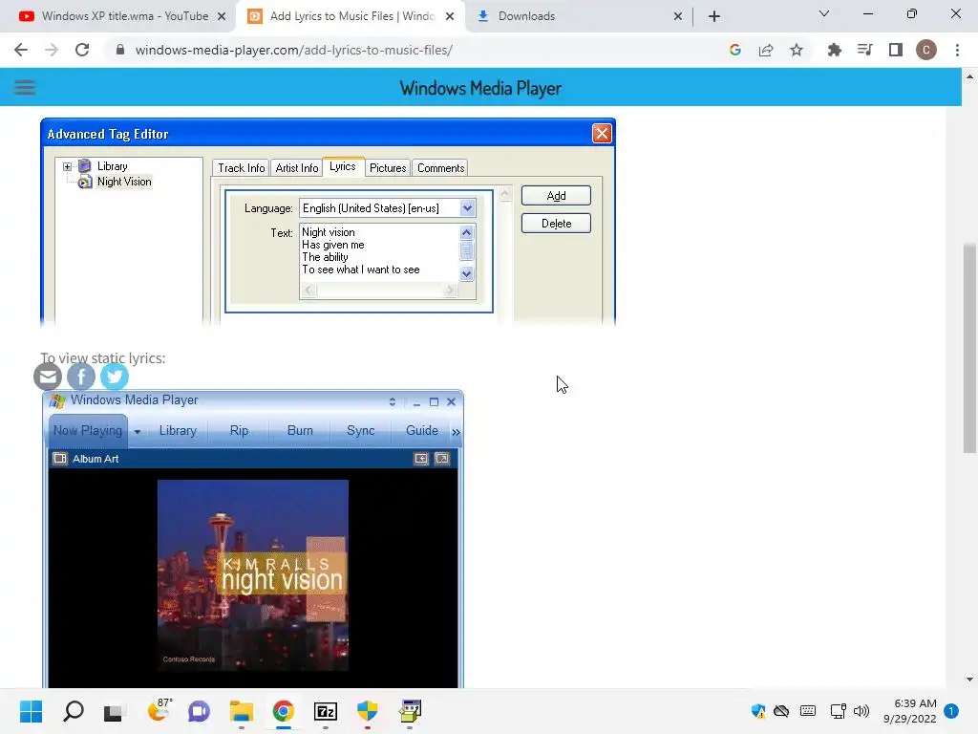The width and height of the screenshot is (978, 734).
Task: Open Task View from taskbar
Action: point(114,711)
